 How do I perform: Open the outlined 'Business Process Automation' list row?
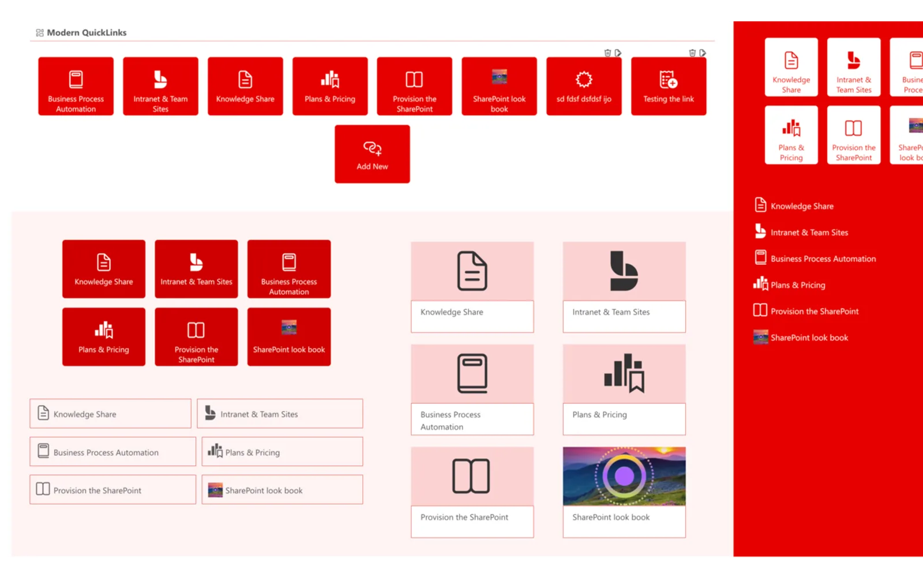coord(112,452)
